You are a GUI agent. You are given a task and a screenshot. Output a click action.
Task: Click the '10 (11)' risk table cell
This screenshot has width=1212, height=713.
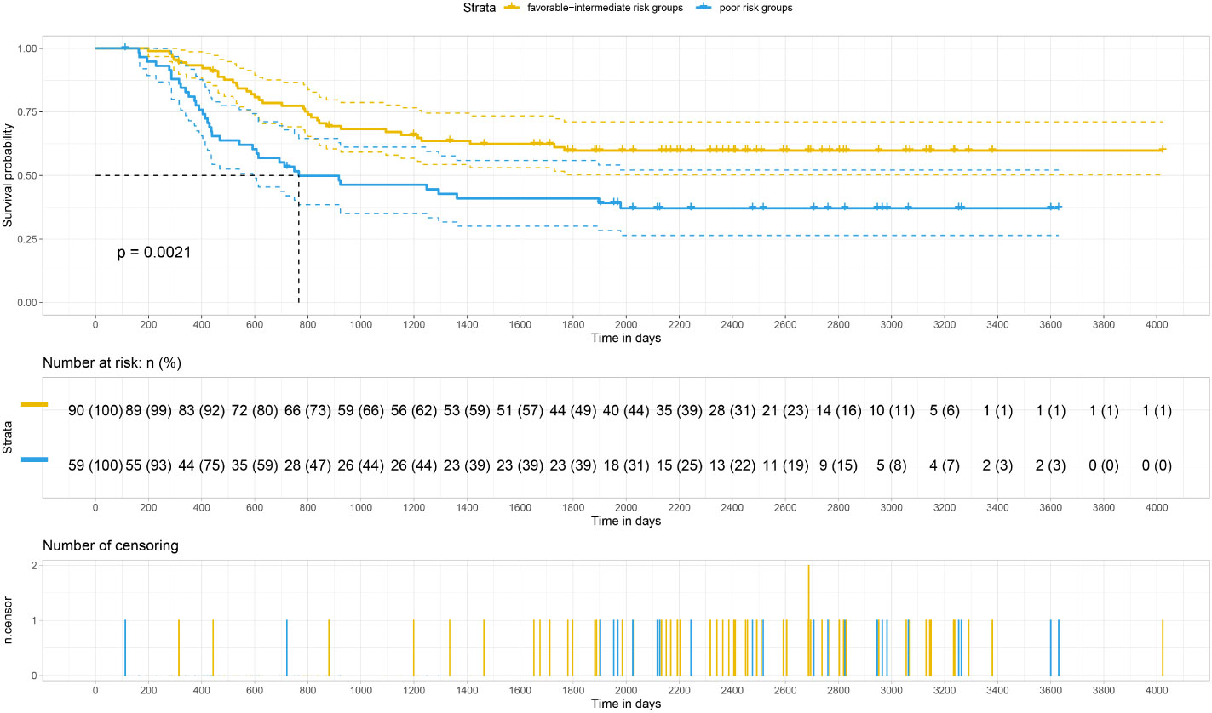(892, 411)
